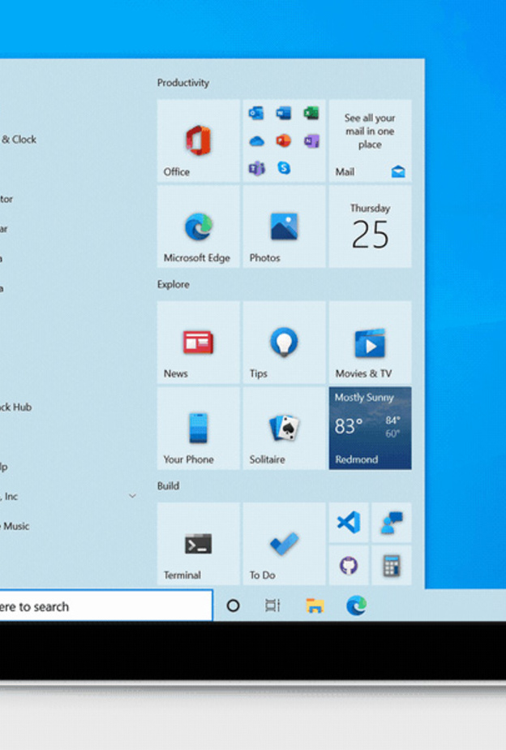Expand the app list chevron arrow
The width and height of the screenshot is (506, 750).
click(132, 496)
